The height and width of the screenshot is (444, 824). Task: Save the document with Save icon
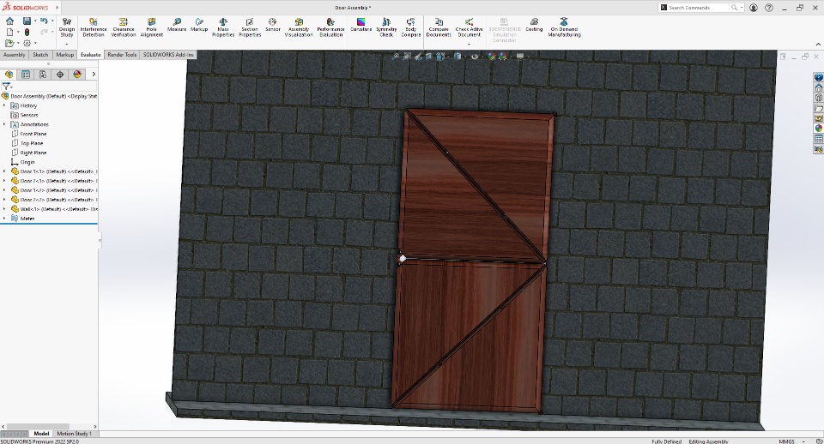click(27, 21)
